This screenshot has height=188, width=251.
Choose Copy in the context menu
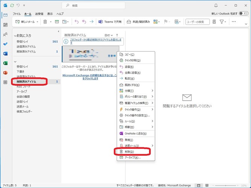point(136,55)
